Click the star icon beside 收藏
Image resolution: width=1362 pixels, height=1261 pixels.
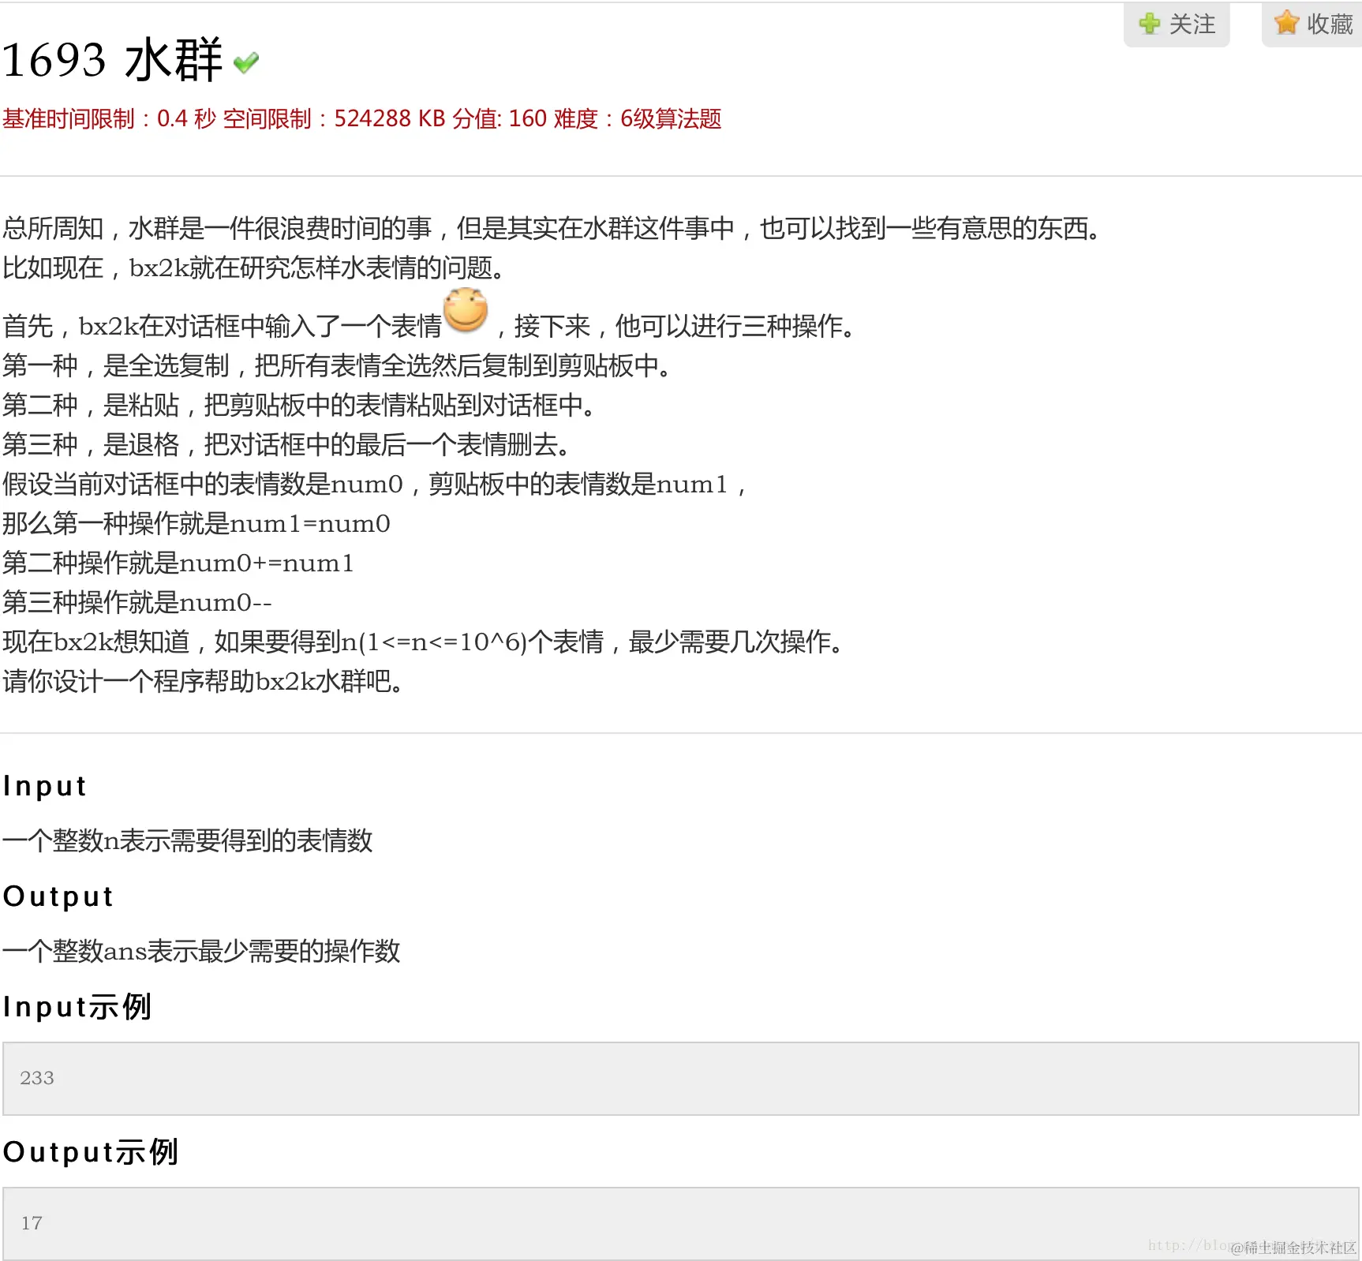(x=1286, y=23)
